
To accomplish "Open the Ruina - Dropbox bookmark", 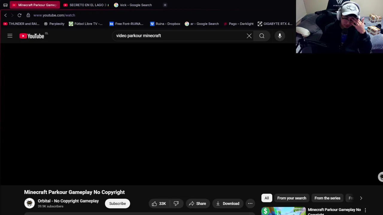I will (x=165, y=24).
